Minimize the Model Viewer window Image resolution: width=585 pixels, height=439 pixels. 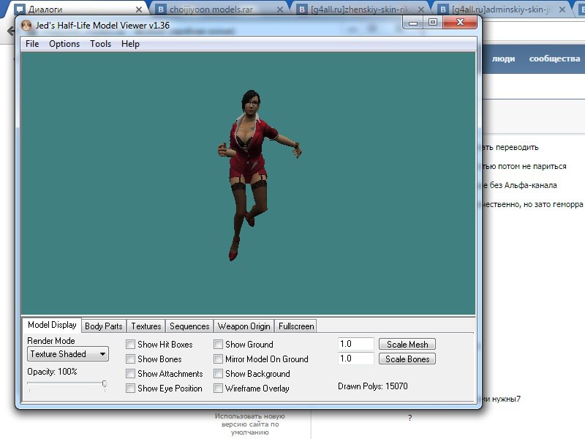[x=413, y=23]
